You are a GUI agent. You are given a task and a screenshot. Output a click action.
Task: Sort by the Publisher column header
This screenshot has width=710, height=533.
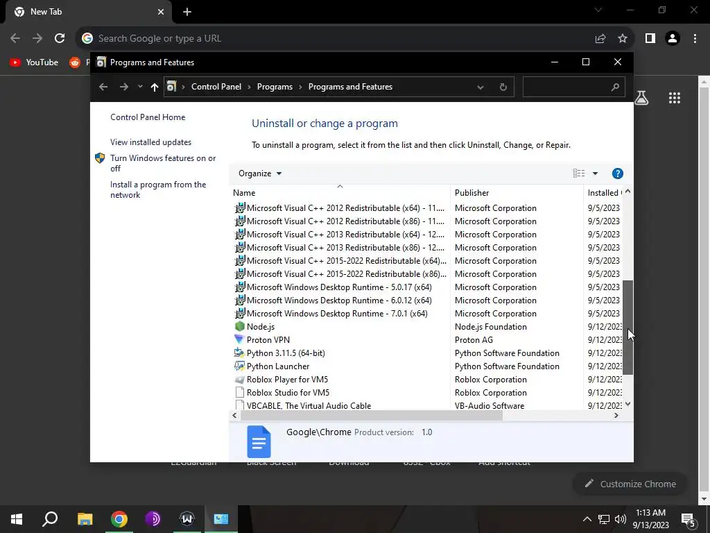[x=517, y=193]
